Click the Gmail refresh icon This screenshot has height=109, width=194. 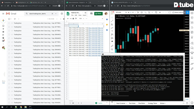[15, 19]
